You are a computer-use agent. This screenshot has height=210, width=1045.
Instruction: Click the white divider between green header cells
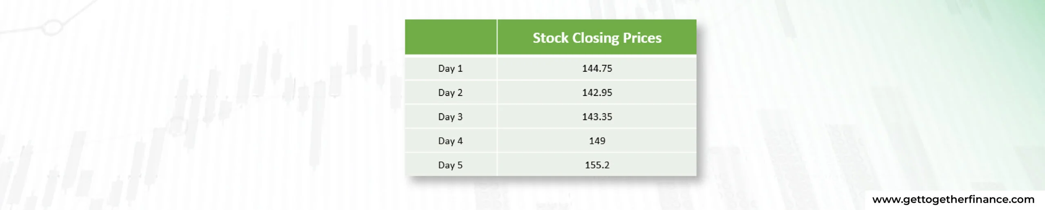point(497,37)
